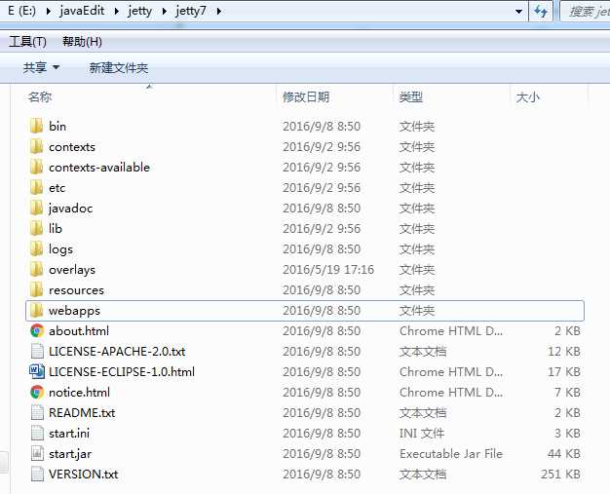
Task: Click the start.ini file icon
Action: tap(37, 434)
